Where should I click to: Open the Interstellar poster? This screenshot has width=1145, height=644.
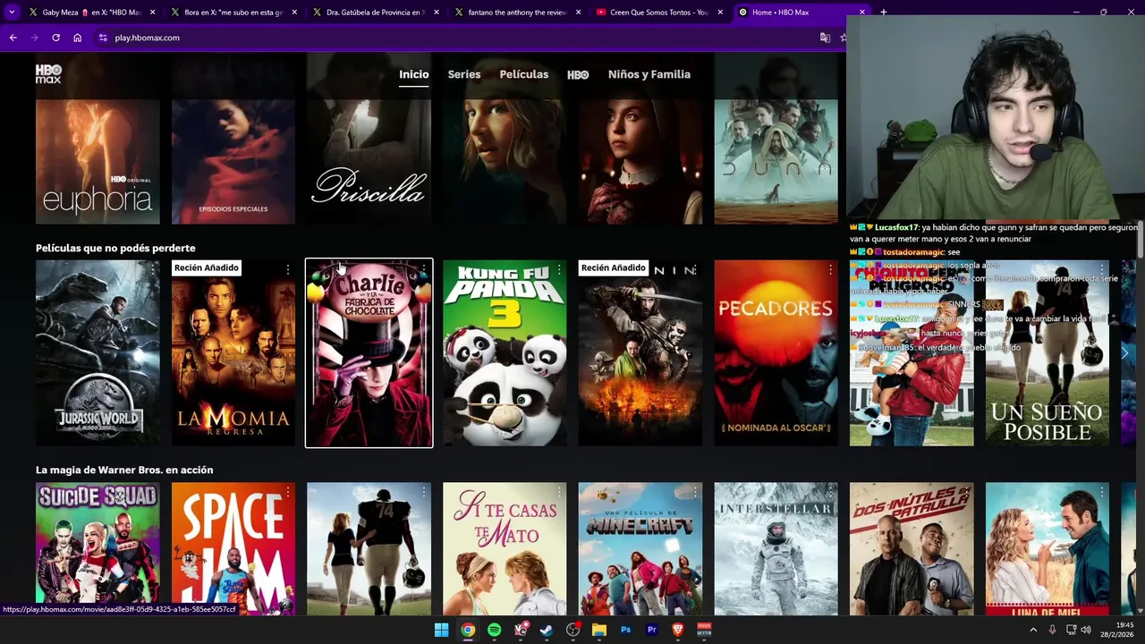[x=776, y=549]
